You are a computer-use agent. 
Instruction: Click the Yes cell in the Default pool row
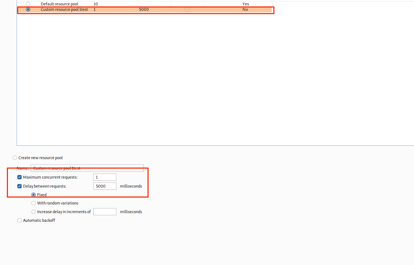pos(246,4)
